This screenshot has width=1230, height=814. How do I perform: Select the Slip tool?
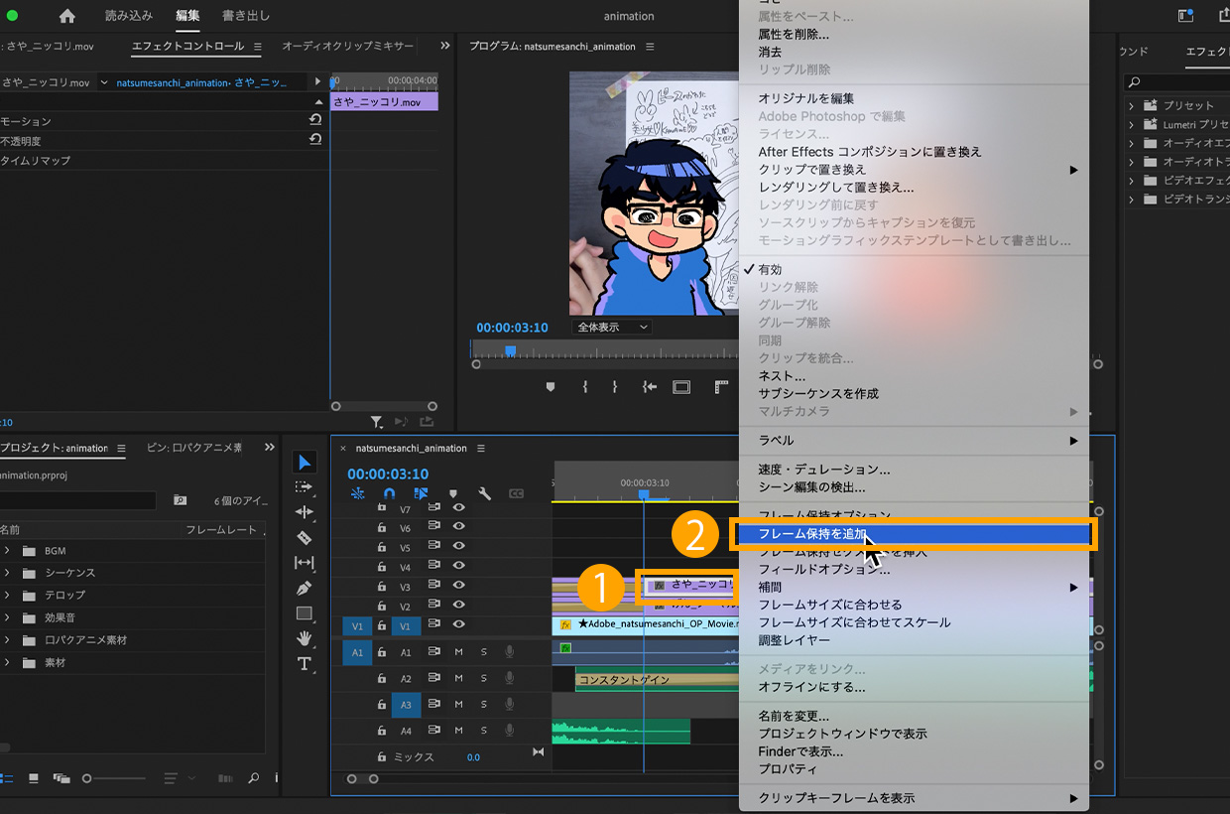pyautogui.click(x=305, y=563)
